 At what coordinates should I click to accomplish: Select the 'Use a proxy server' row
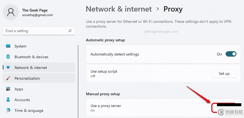(x=106, y=106)
